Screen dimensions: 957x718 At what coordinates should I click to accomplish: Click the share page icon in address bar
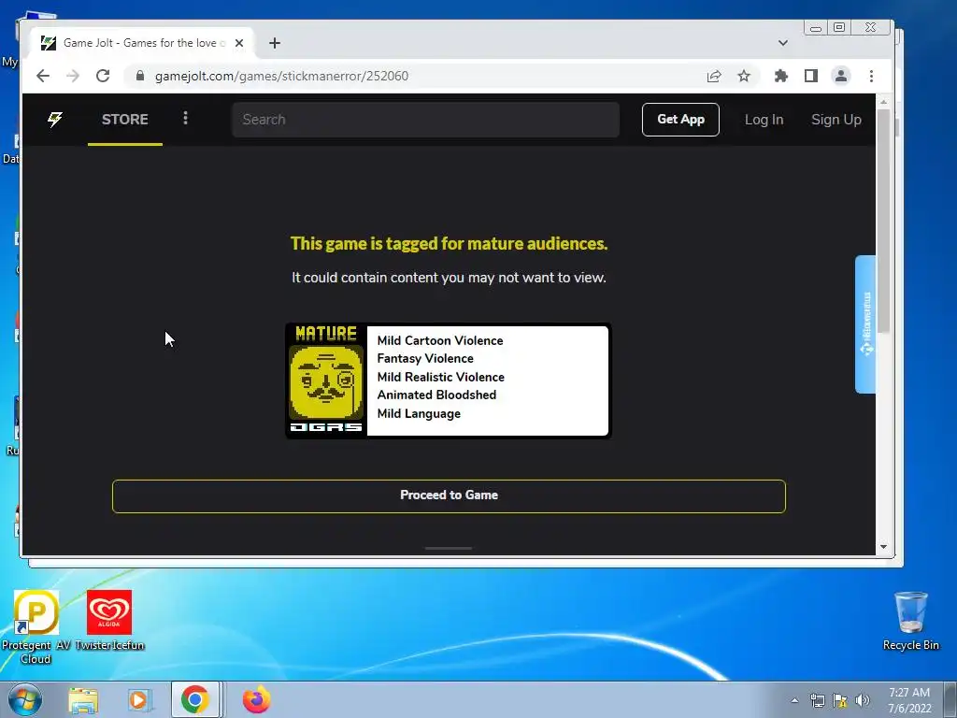[x=713, y=76]
